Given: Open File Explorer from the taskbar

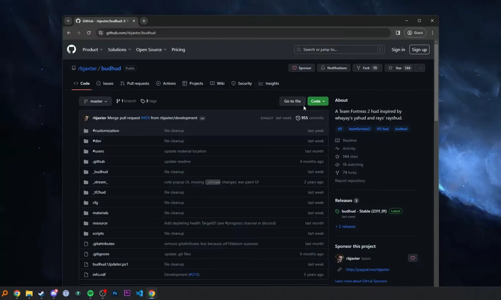Looking at the screenshot, I should pyautogui.click(x=29, y=293).
